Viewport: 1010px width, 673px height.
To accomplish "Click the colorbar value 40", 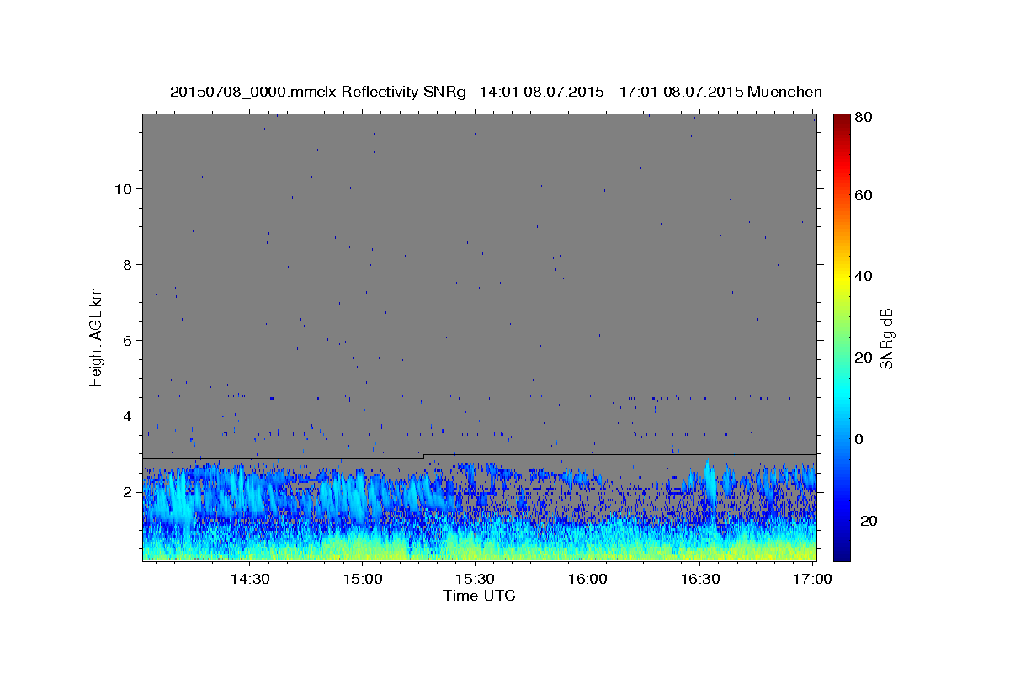I will click(864, 276).
